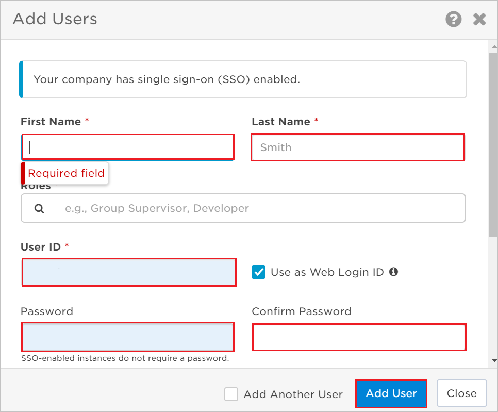The width and height of the screenshot is (498, 412).
Task: Open the help question mark icon
Action: (x=453, y=20)
